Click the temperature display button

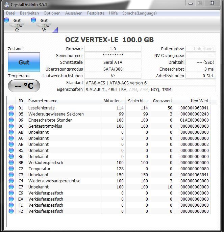click(24, 86)
